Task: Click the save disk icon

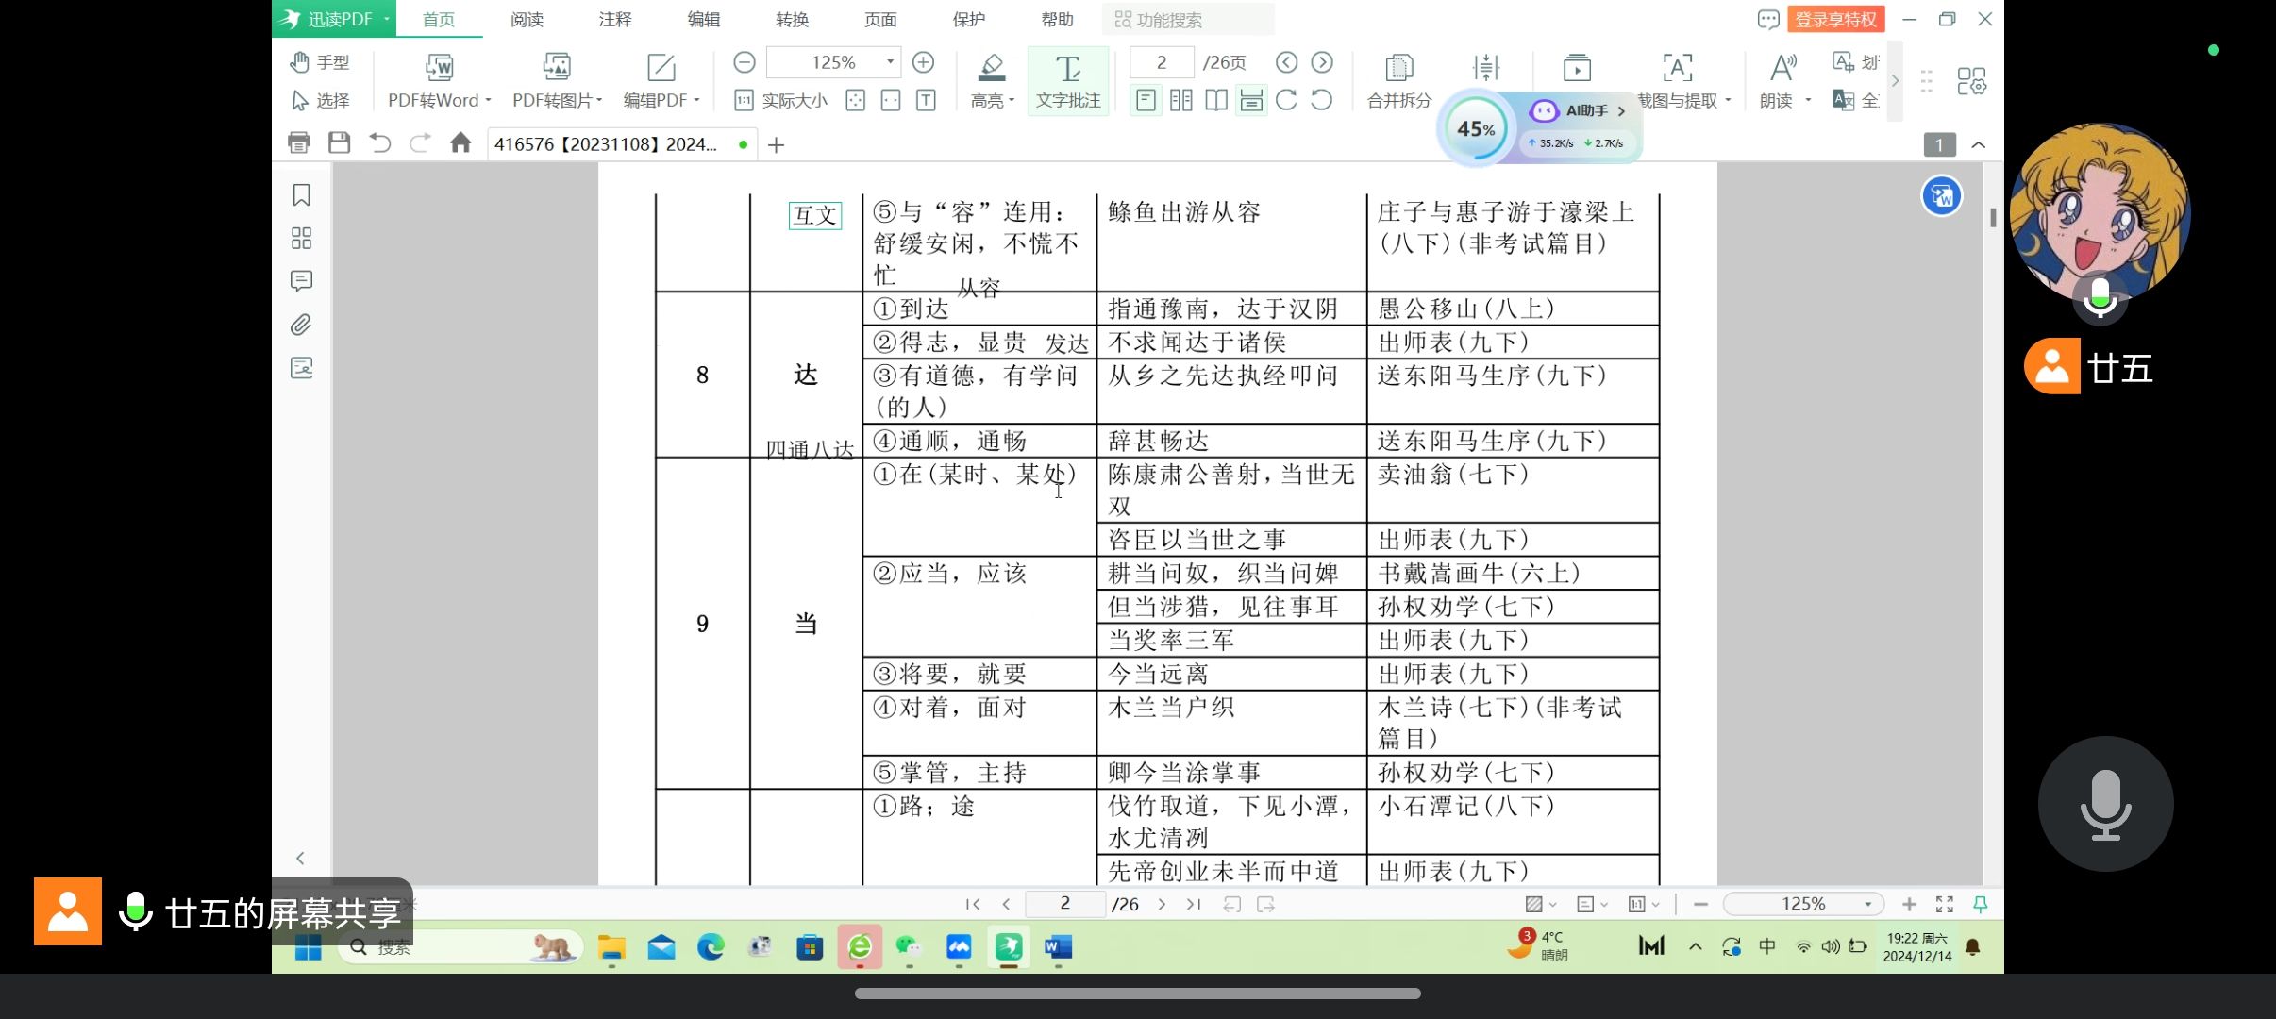Action: coord(339,142)
